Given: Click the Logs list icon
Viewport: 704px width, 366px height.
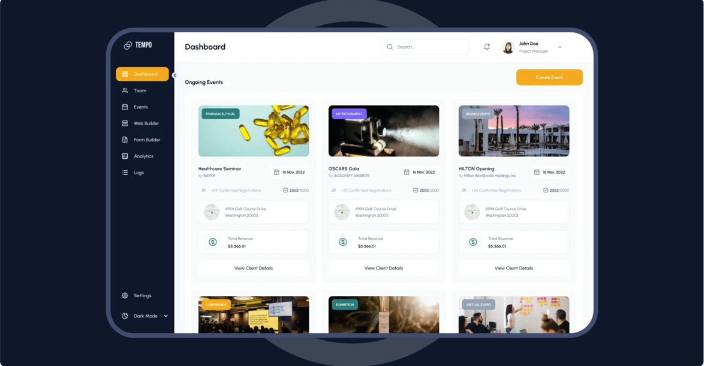Looking at the screenshot, I should coord(125,173).
